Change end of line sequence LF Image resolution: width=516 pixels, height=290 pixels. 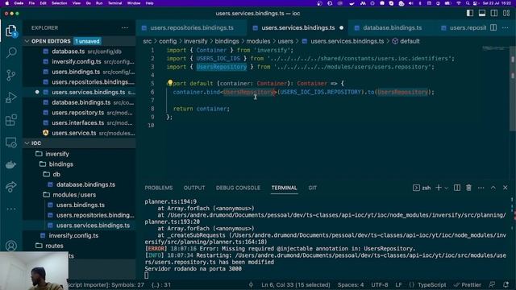pyautogui.click(x=398, y=284)
